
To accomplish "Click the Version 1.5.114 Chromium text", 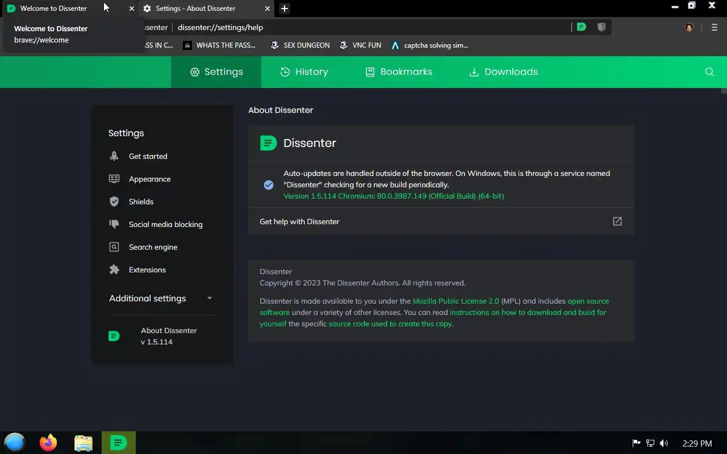I will point(394,196).
